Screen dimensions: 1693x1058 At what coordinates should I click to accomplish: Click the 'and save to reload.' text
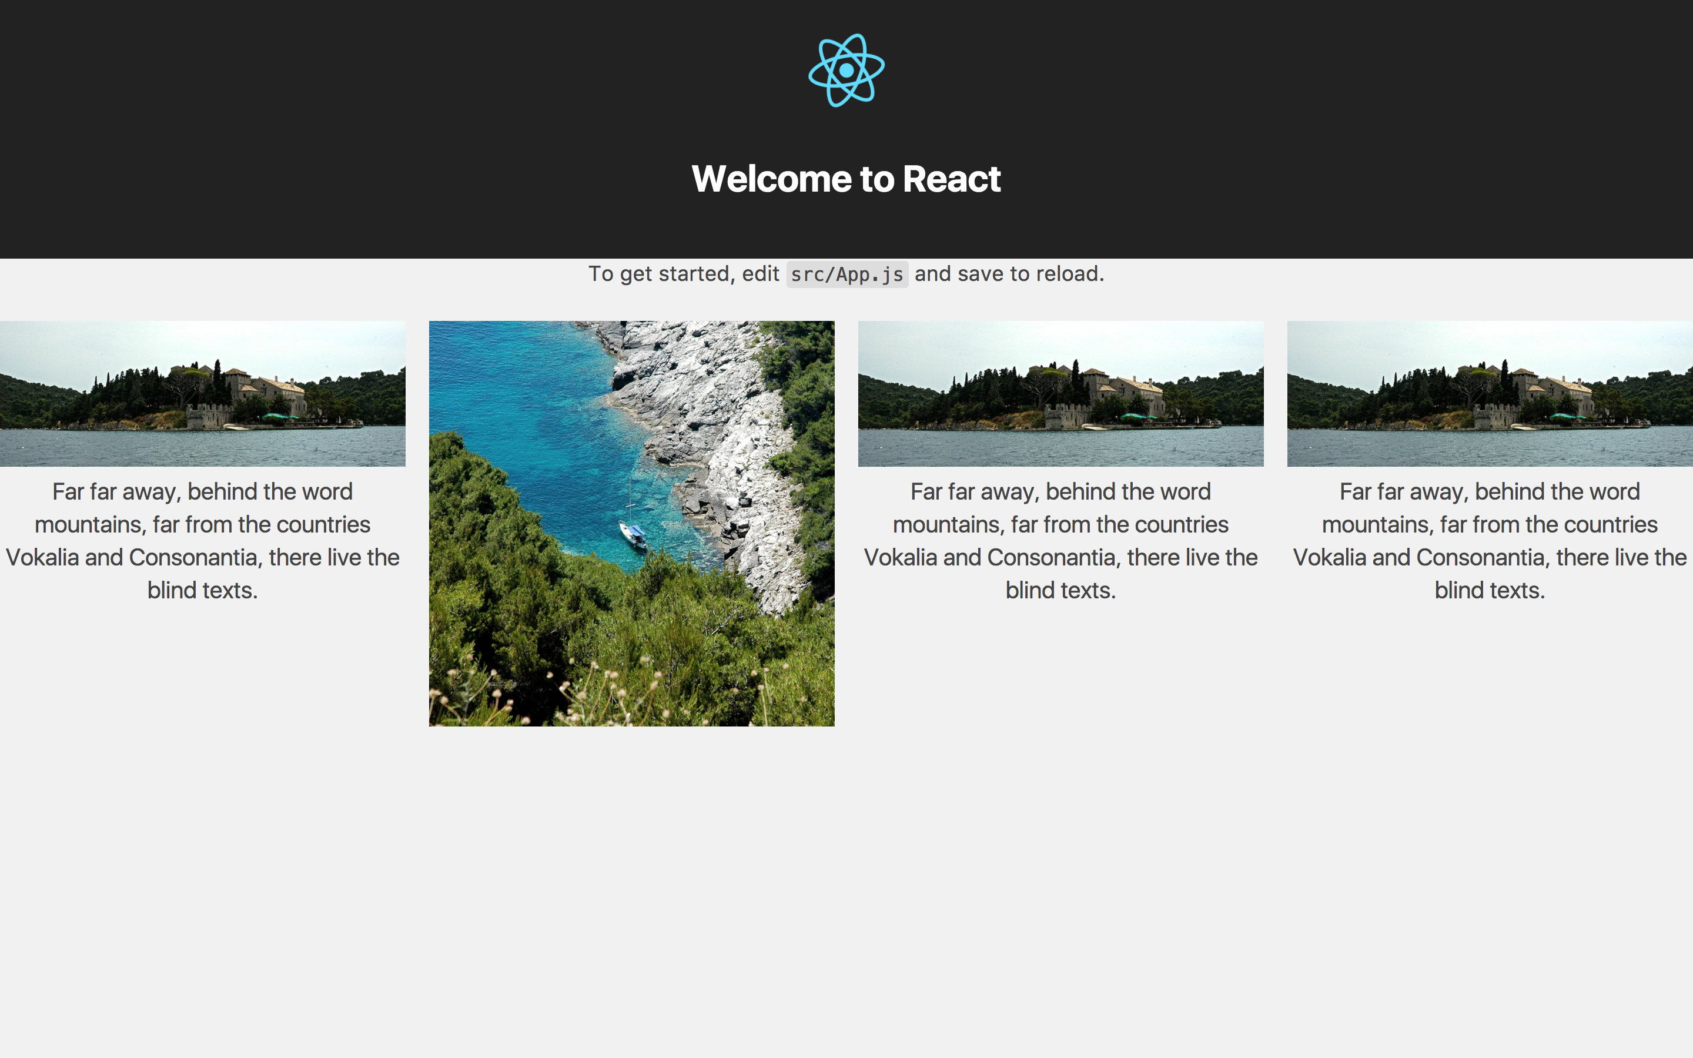click(x=1009, y=273)
